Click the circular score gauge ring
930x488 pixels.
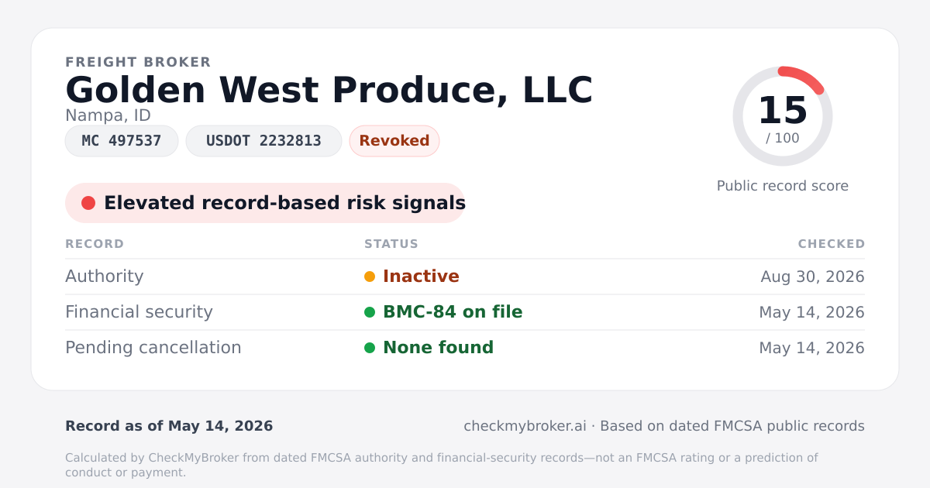(783, 116)
